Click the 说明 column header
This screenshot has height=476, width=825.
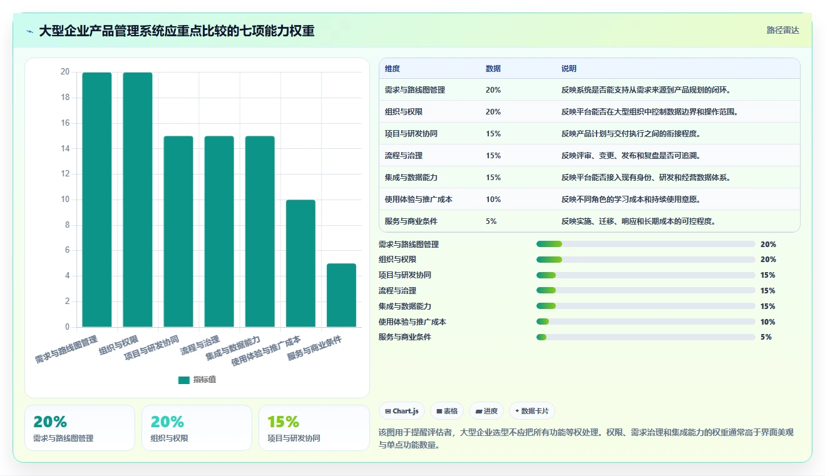pyautogui.click(x=569, y=69)
